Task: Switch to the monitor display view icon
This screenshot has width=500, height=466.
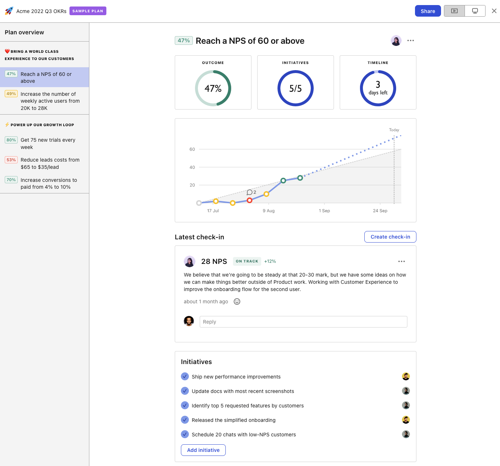Action: pyautogui.click(x=475, y=11)
